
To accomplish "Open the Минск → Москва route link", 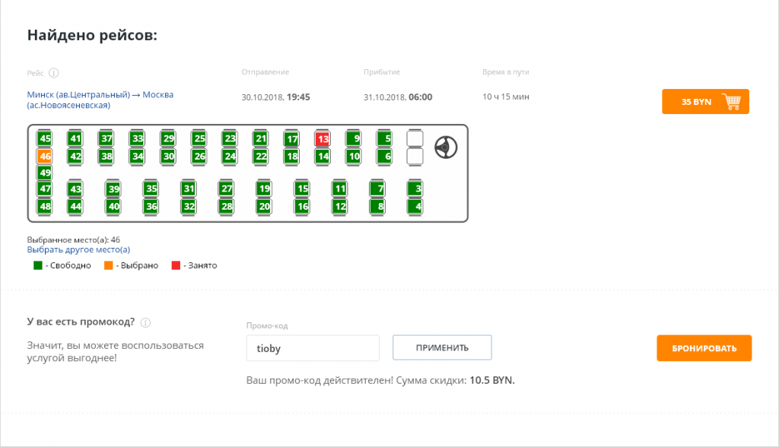I will point(100,100).
